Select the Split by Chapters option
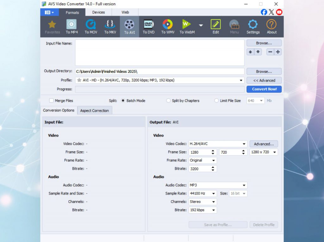The height and width of the screenshot is (242, 324). click(x=169, y=101)
